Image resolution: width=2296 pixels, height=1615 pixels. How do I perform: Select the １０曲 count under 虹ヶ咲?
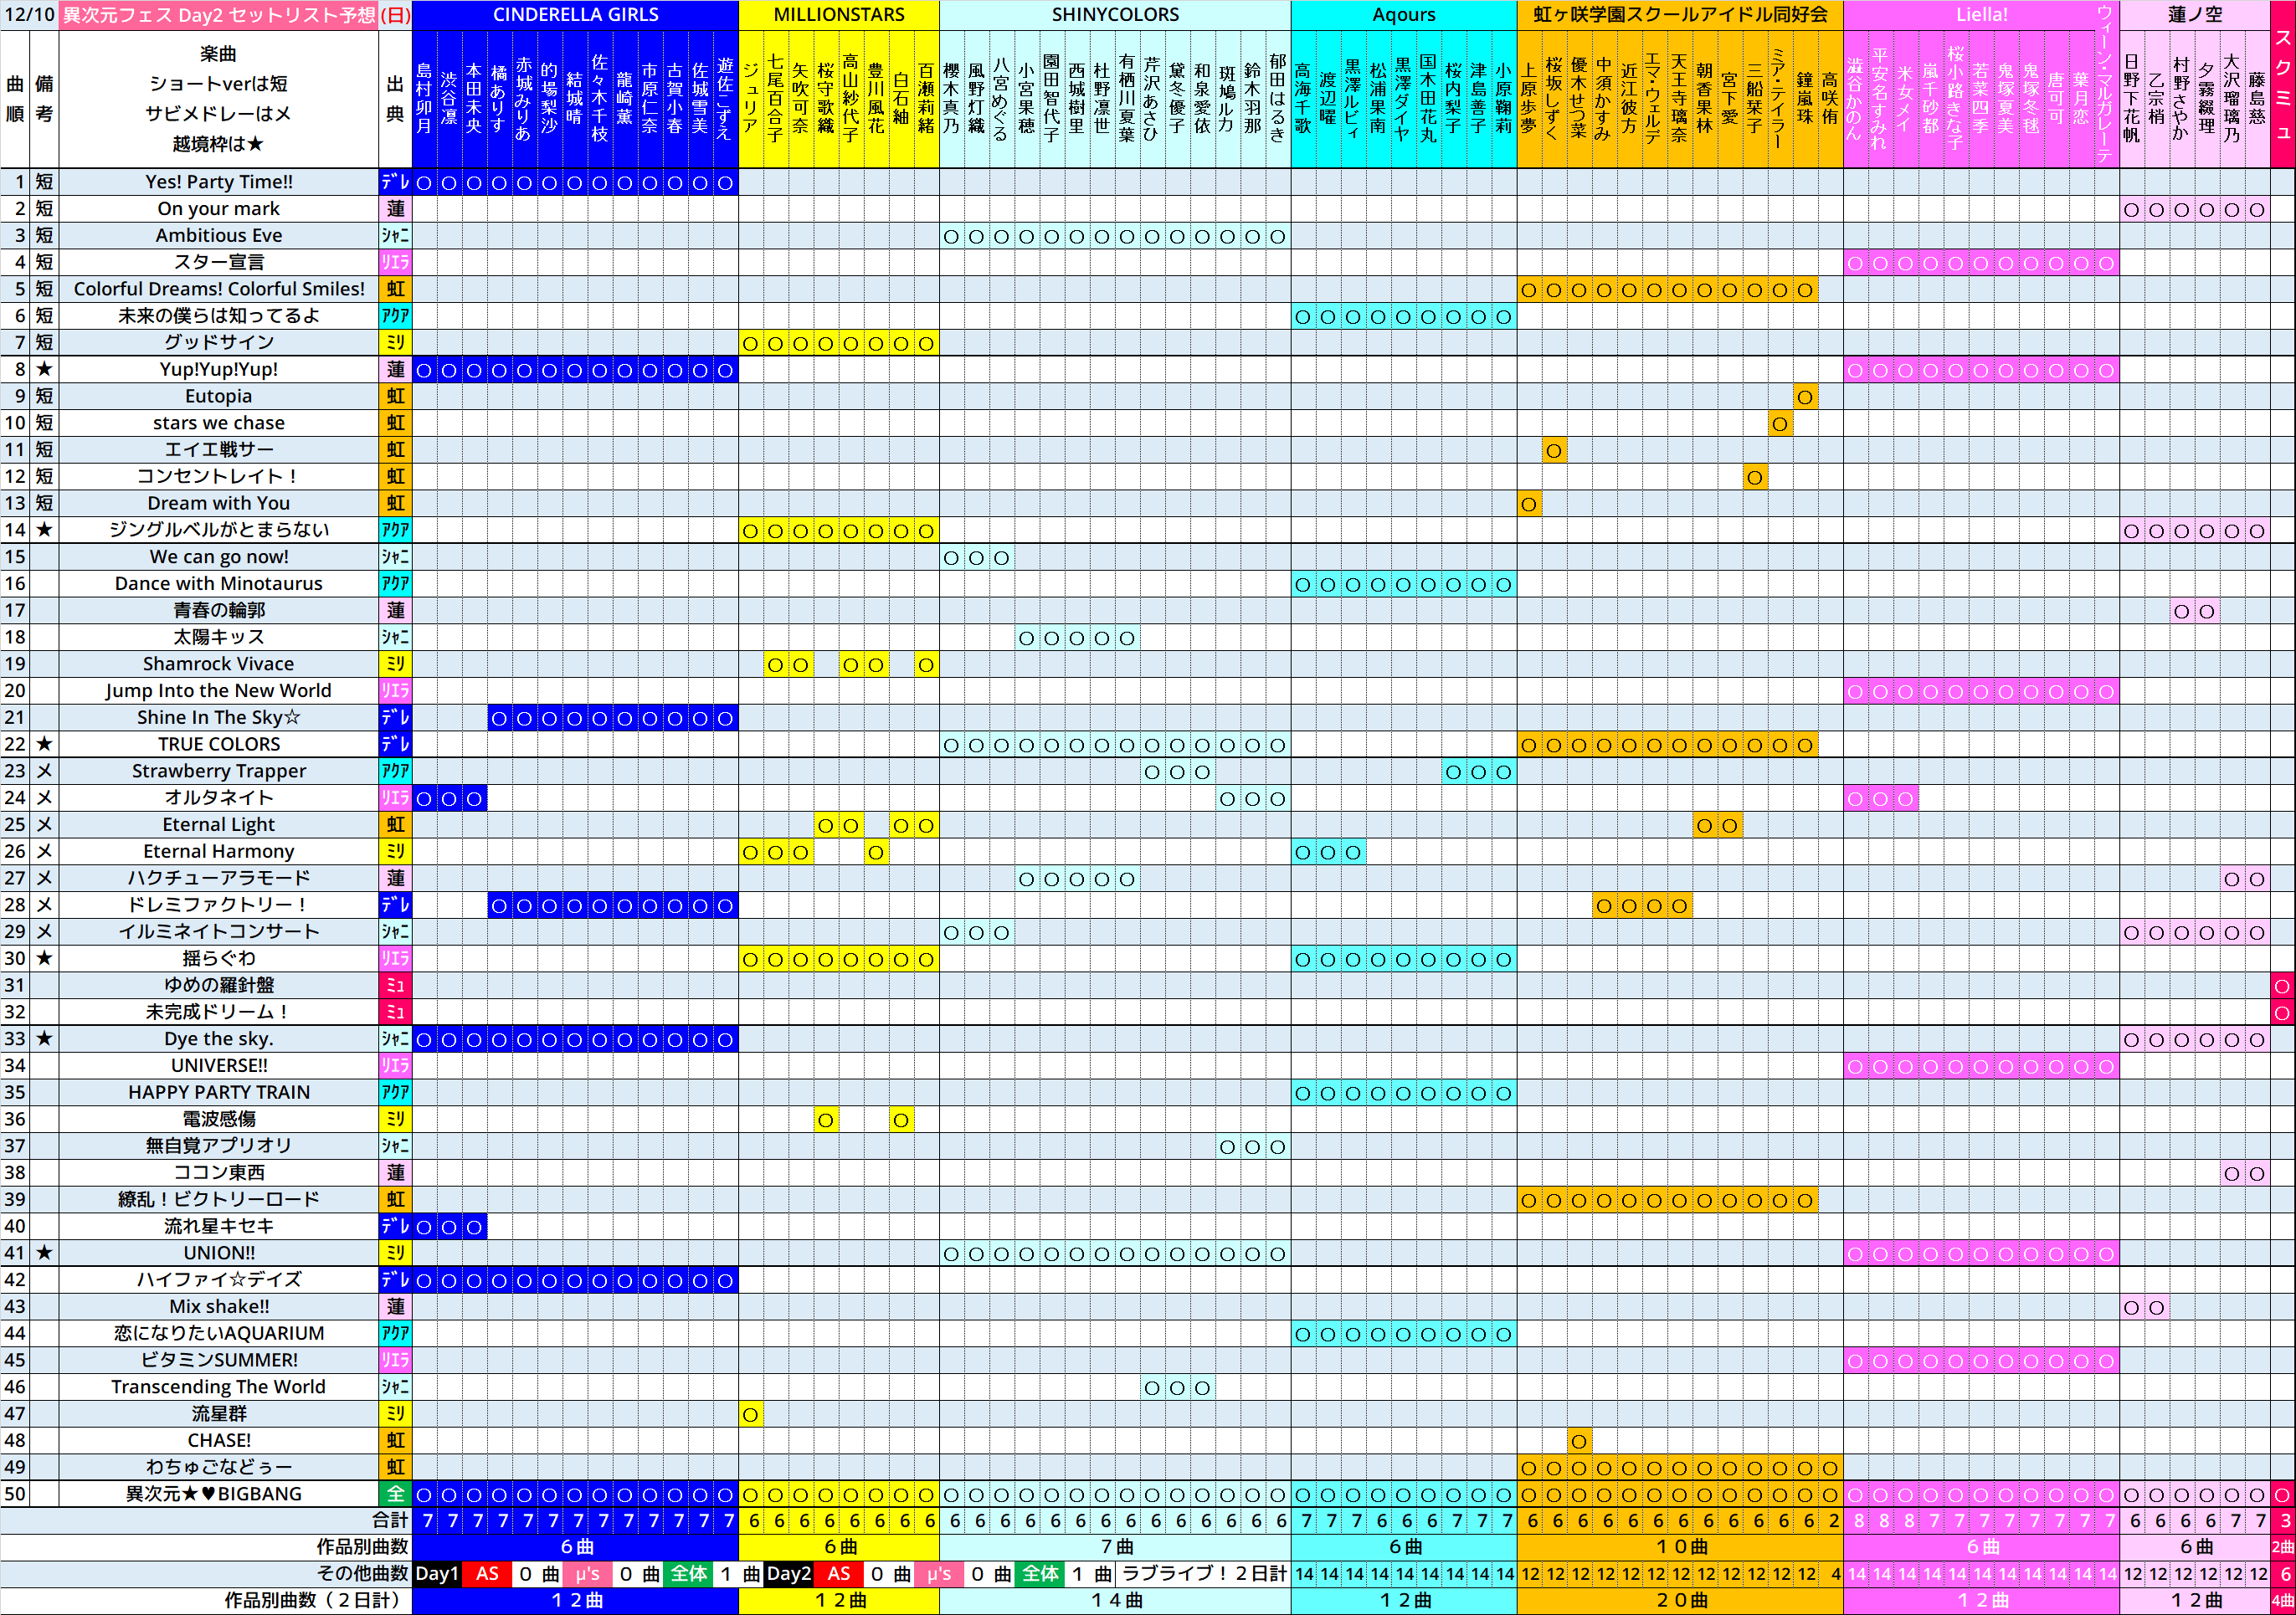point(1680,1547)
